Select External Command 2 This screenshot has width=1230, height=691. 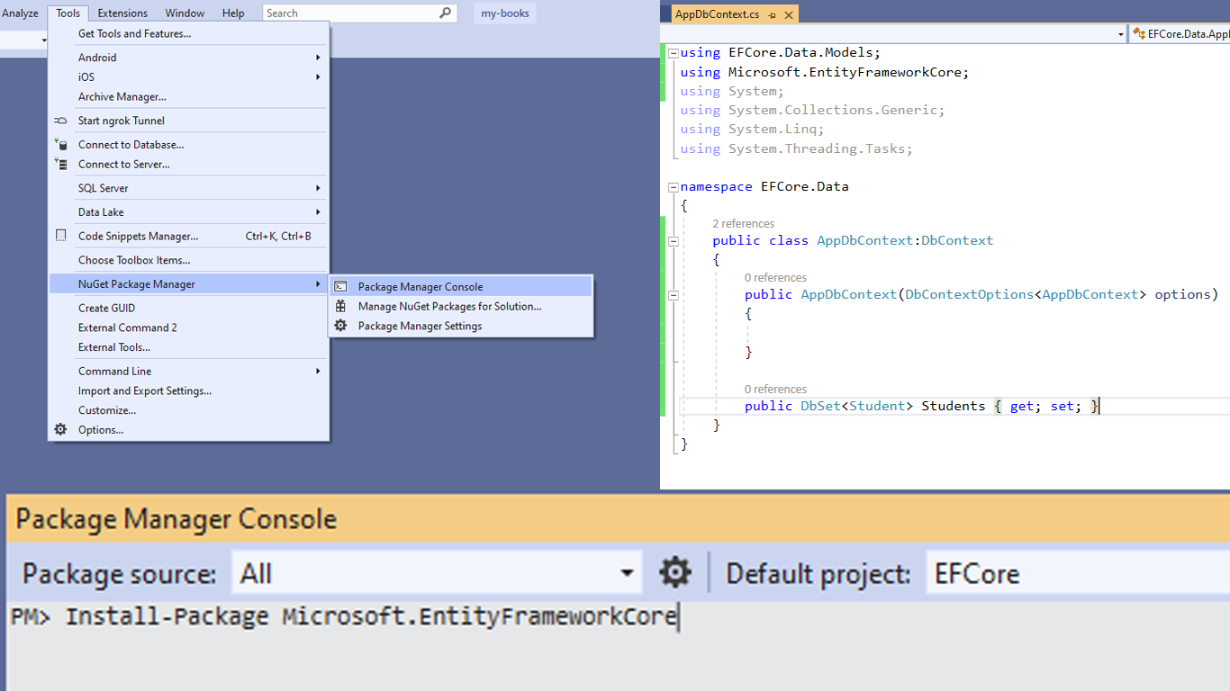pos(188,328)
